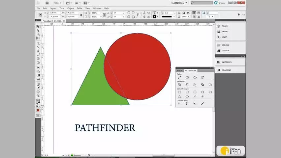Set reference point locator grid
Viewport: 281px width, 158px height.
point(40,15)
